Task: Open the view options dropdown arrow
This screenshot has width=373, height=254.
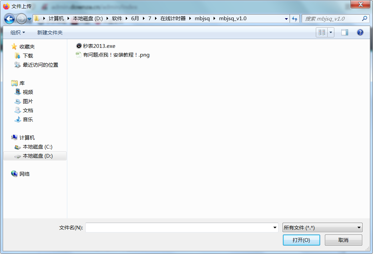Action: 331,32
